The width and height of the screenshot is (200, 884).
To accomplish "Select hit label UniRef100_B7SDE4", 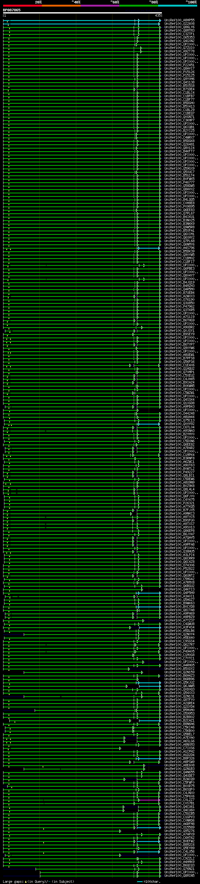I will pyautogui.click(x=179, y=89).
